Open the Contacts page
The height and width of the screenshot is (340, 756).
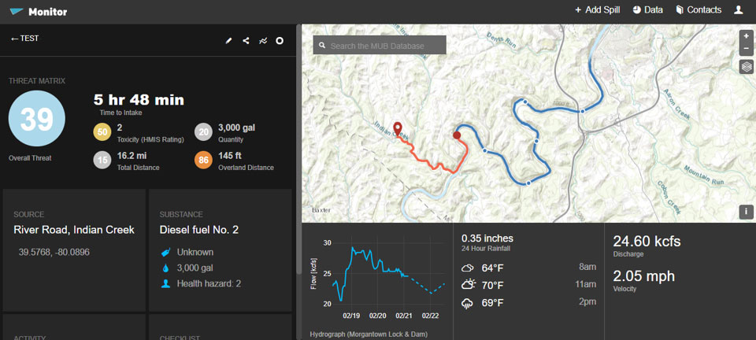point(698,10)
